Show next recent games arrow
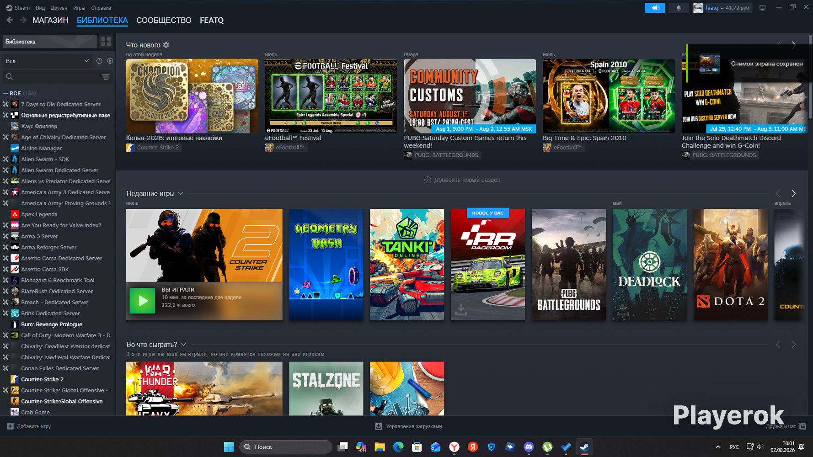 coord(794,193)
